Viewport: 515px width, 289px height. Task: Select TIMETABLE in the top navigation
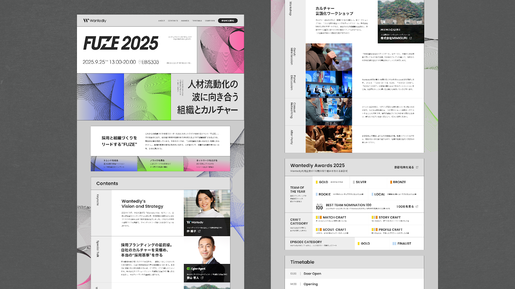tap(197, 21)
